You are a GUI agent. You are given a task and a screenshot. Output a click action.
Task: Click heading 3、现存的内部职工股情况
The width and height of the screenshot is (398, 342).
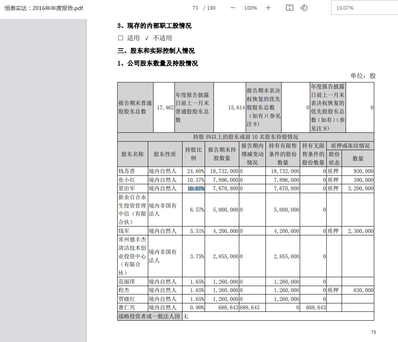[154, 26]
